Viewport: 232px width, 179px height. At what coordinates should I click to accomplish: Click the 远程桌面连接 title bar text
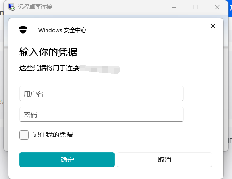pos(35,7)
